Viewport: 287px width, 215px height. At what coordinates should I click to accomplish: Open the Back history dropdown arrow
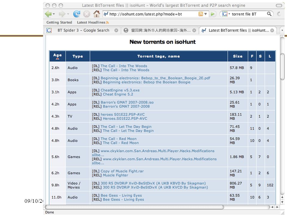tap(54, 14)
